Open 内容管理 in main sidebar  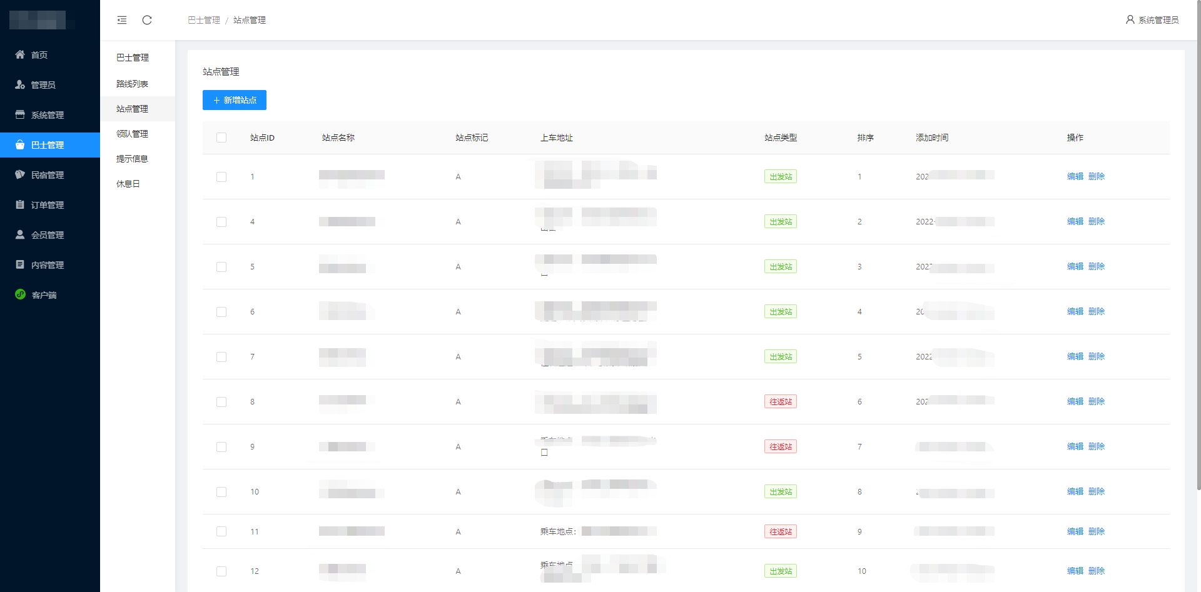(50, 265)
